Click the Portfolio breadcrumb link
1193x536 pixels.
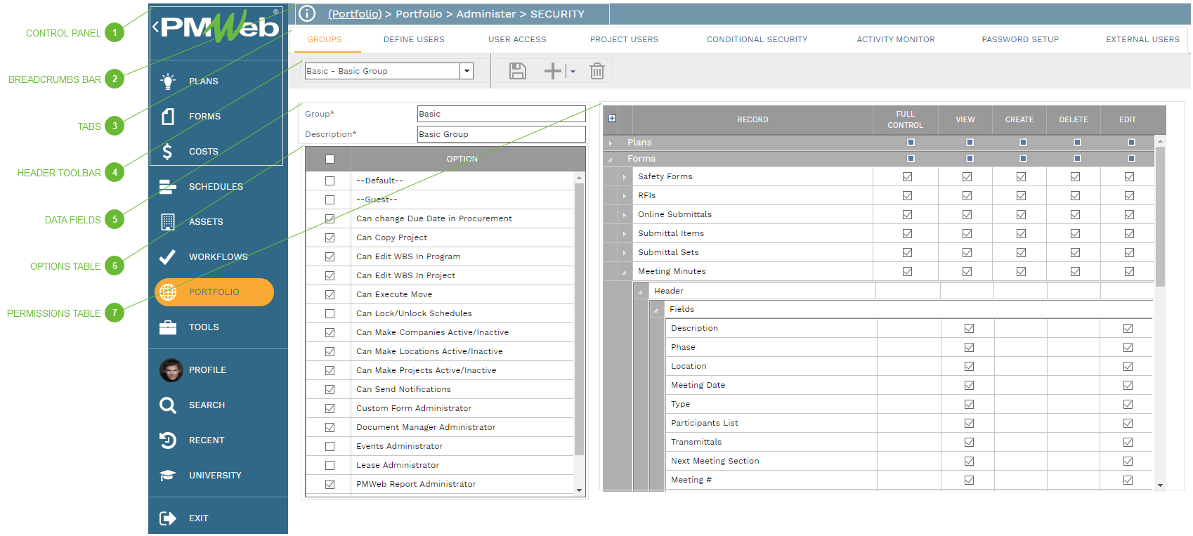click(355, 14)
